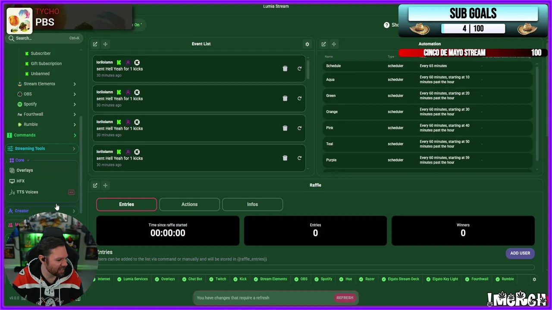This screenshot has height=310, width=552.
Task: Open HFX in the sidebar
Action: tap(20, 181)
